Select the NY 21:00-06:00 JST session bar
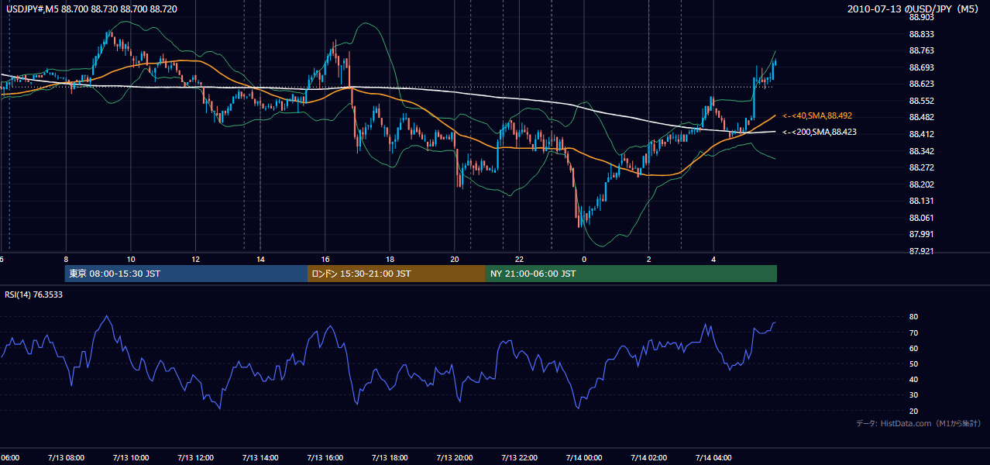 click(x=631, y=274)
